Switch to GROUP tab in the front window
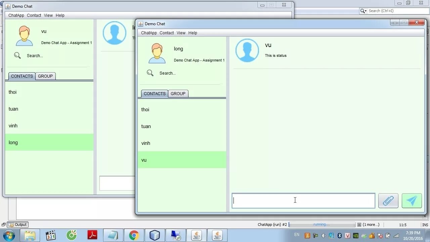Screen dimensions: 430x242 click(178, 94)
